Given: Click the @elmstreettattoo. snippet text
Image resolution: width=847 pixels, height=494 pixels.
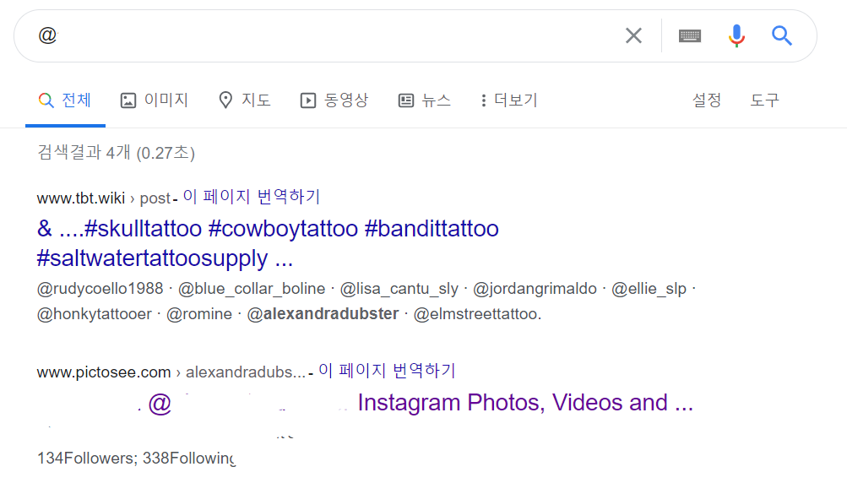Looking at the screenshot, I should tap(477, 313).
